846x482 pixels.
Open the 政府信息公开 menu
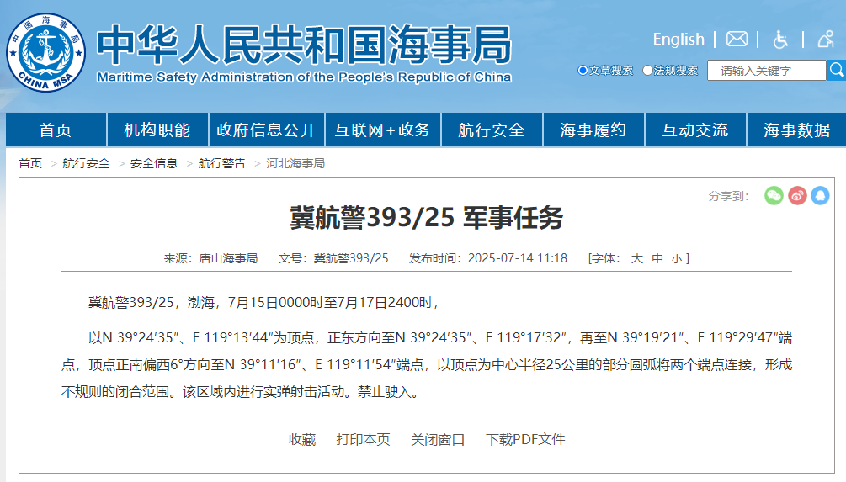[267, 130]
